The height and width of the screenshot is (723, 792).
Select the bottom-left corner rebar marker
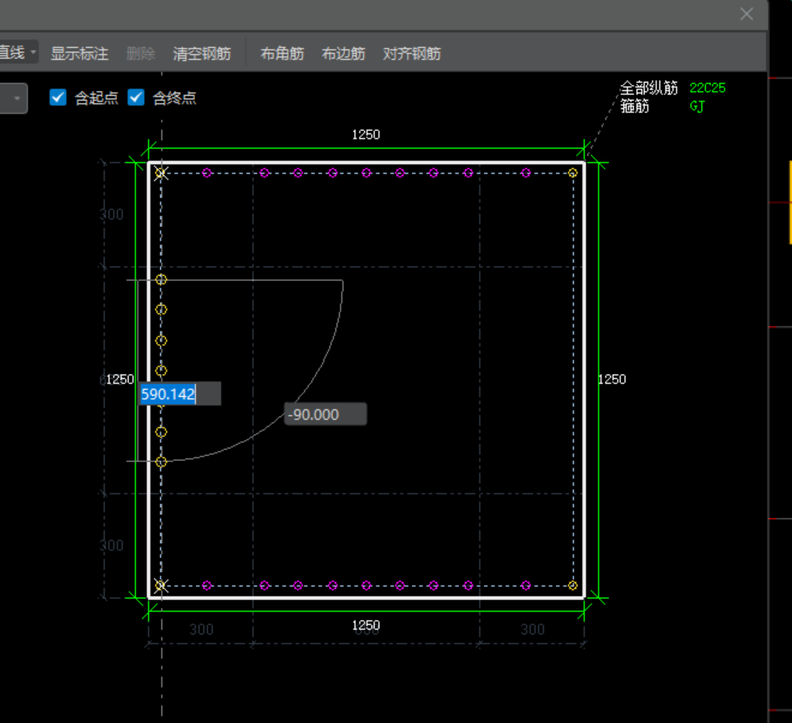(x=161, y=585)
